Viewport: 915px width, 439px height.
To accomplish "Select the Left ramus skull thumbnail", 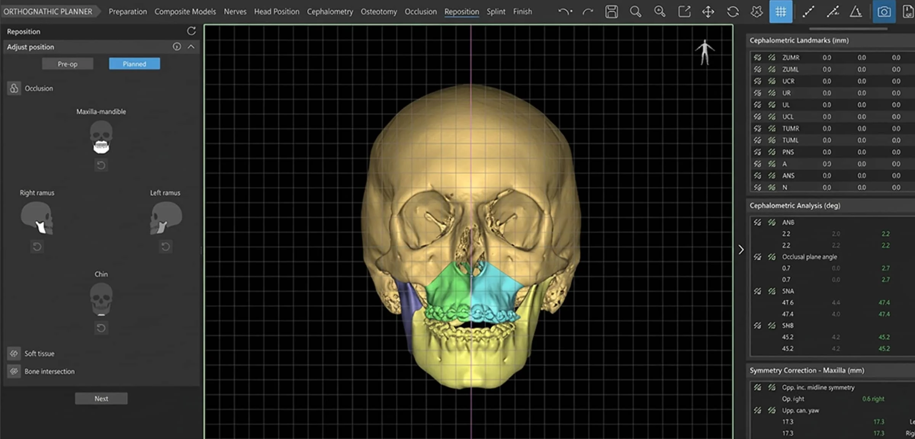I will coord(165,218).
